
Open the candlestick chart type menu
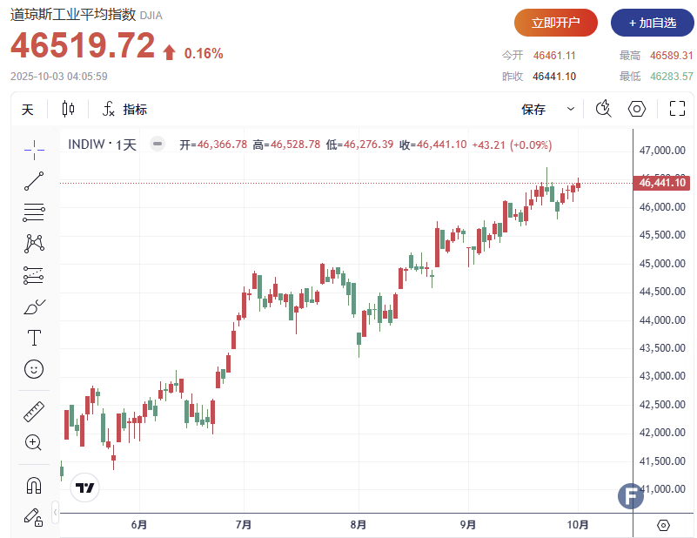click(x=68, y=109)
